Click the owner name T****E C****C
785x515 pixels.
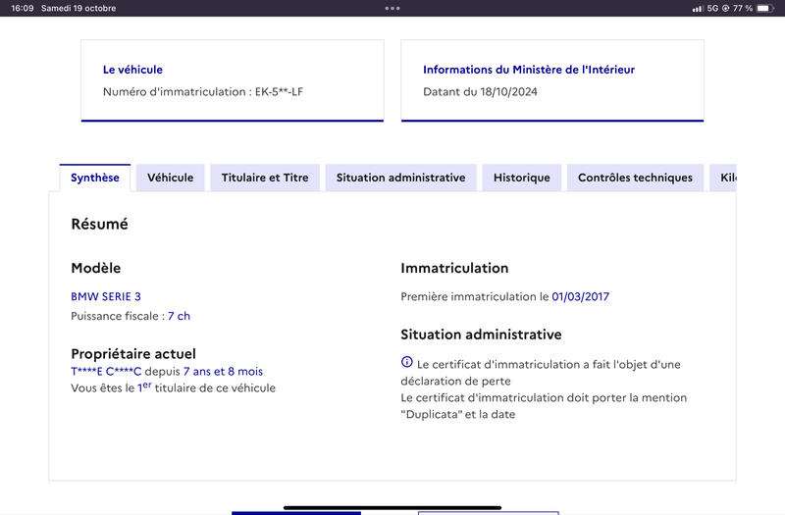click(x=106, y=372)
